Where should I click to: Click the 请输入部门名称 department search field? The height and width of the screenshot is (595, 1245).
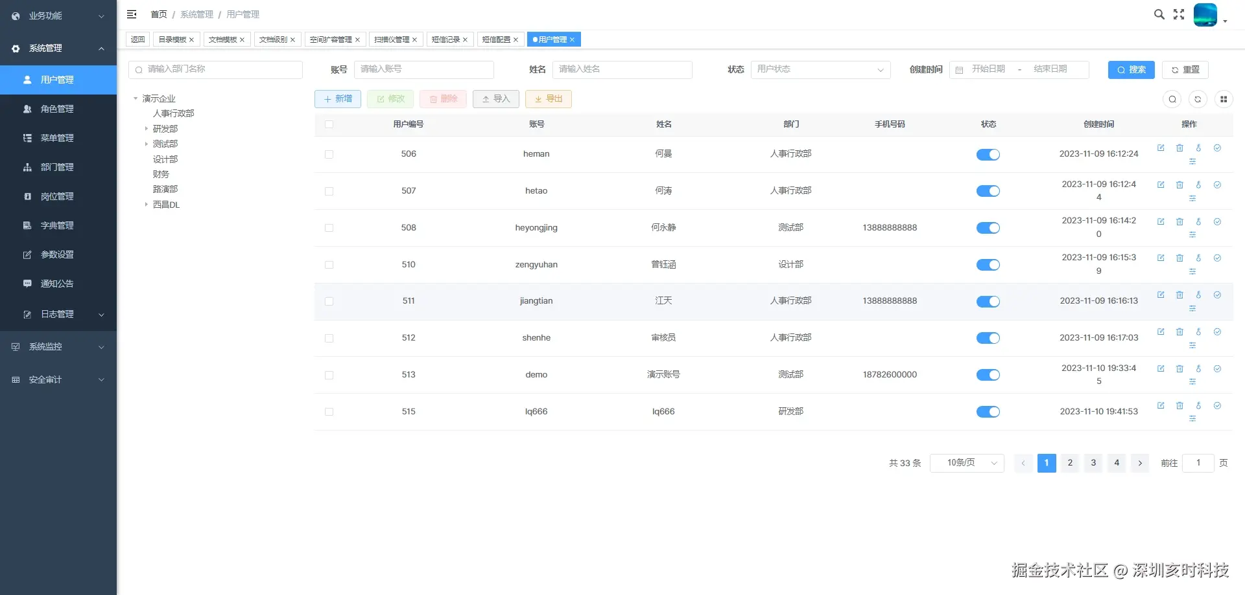(216, 69)
